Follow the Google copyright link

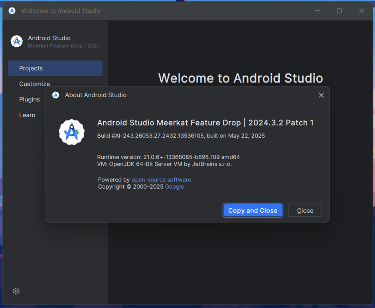(174, 187)
